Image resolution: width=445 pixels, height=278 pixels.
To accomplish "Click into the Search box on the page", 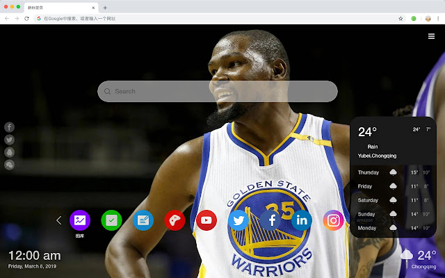I will coord(218,91).
